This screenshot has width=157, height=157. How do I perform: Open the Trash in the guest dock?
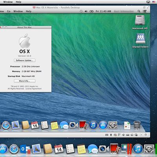137,125
